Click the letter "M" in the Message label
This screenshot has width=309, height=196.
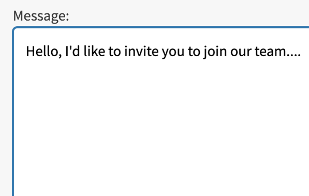pyautogui.click(x=18, y=15)
